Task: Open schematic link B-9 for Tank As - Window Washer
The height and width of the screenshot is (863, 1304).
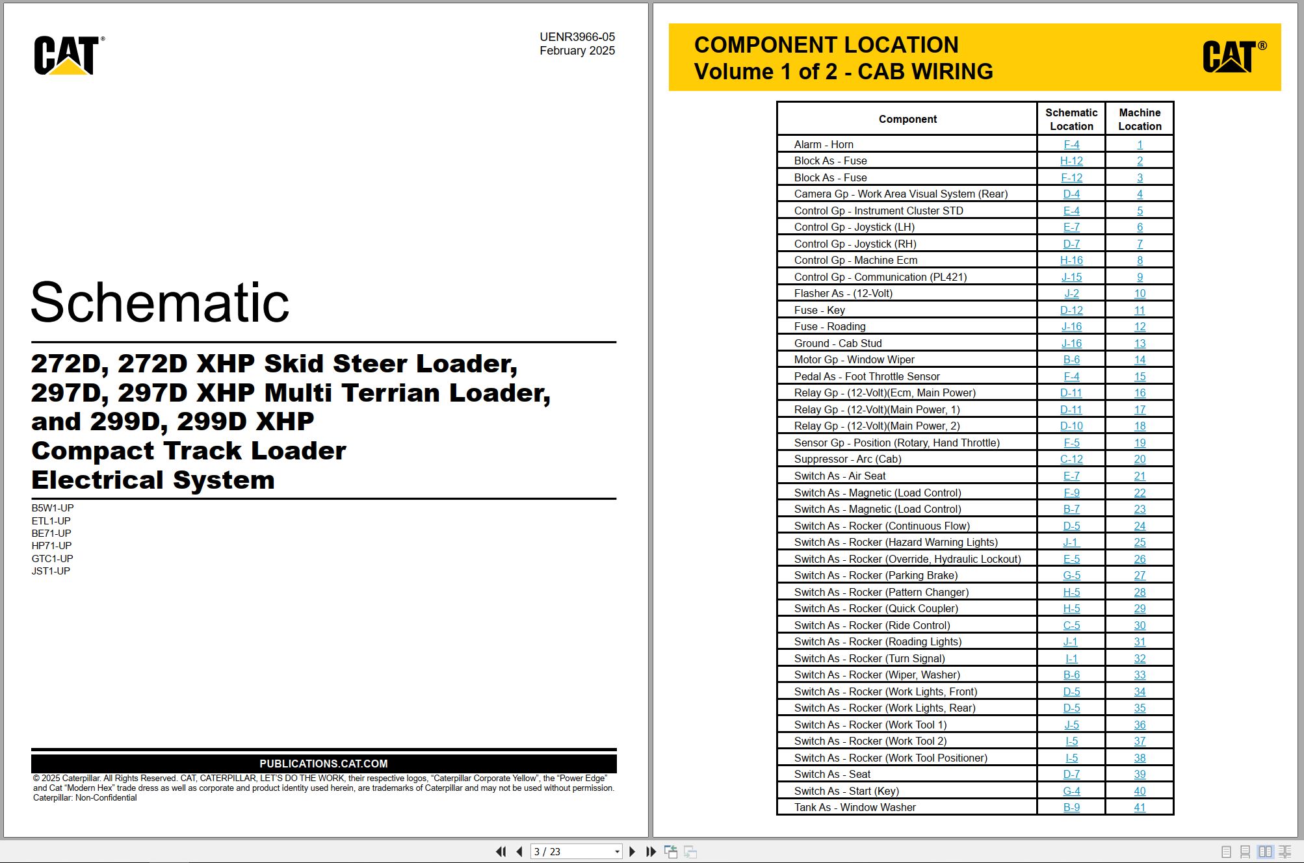Action: pyautogui.click(x=1071, y=807)
